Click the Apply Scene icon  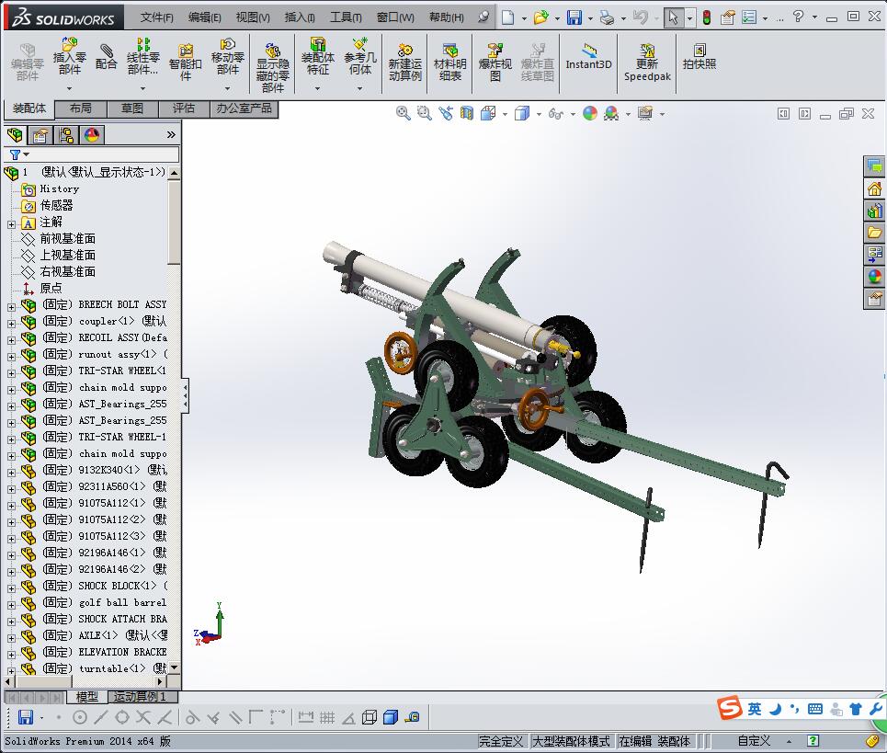611,113
